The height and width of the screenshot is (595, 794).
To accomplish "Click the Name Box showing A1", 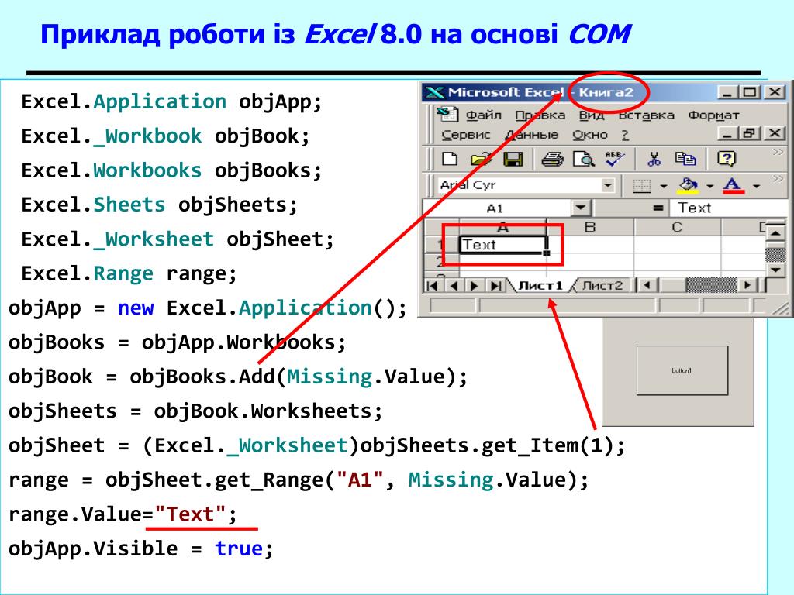I will pyautogui.click(x=498, y=208).
